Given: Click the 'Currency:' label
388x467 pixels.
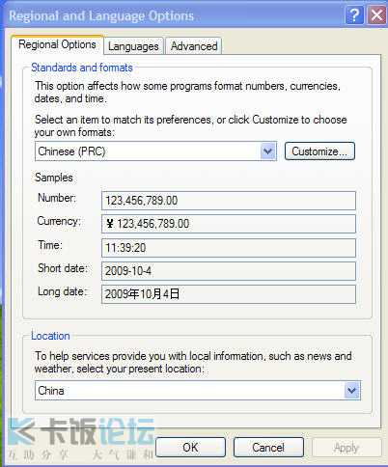Looking at the screenshot, I should [59, 221].
